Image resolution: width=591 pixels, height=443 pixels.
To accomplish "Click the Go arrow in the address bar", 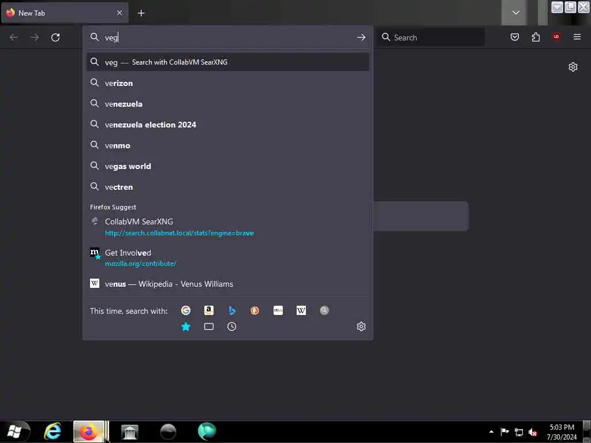I will pos(361,37).
